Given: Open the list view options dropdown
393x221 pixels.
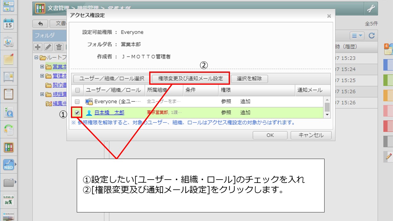Looking at the screenshot, I should coord(357,36).
